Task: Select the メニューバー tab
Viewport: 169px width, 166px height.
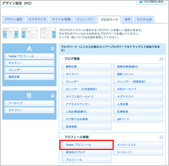Action: [x=85, y=19]
